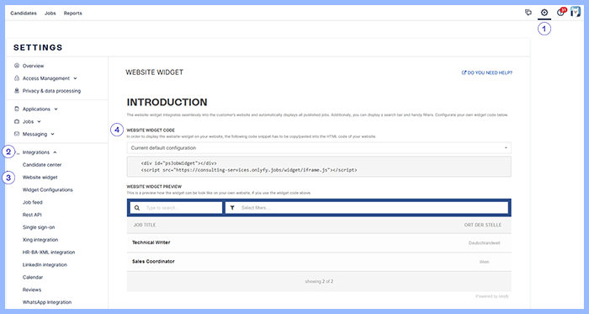
Task: Open Reviews settings
Action: (32, 290)
